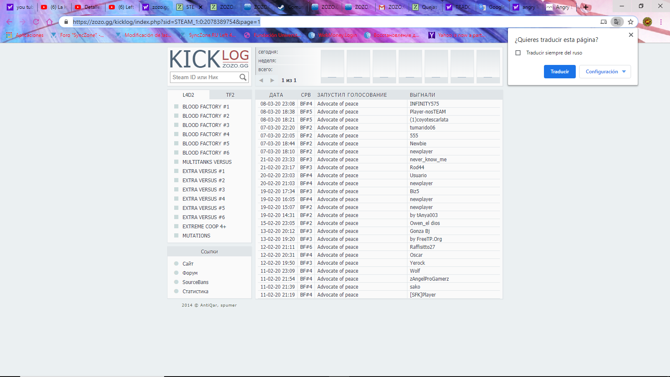Toggle EXTRA VERSUS #4 server filter
The height and width of the screenshot is (377, 670).
pyautogui.click(x=176, y=199)
